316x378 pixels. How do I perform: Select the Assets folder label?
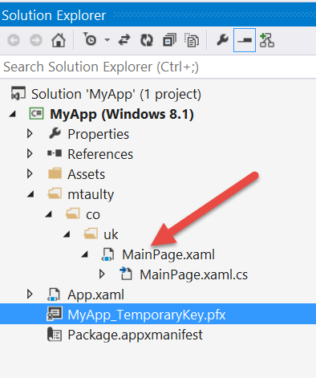[86, 174]
